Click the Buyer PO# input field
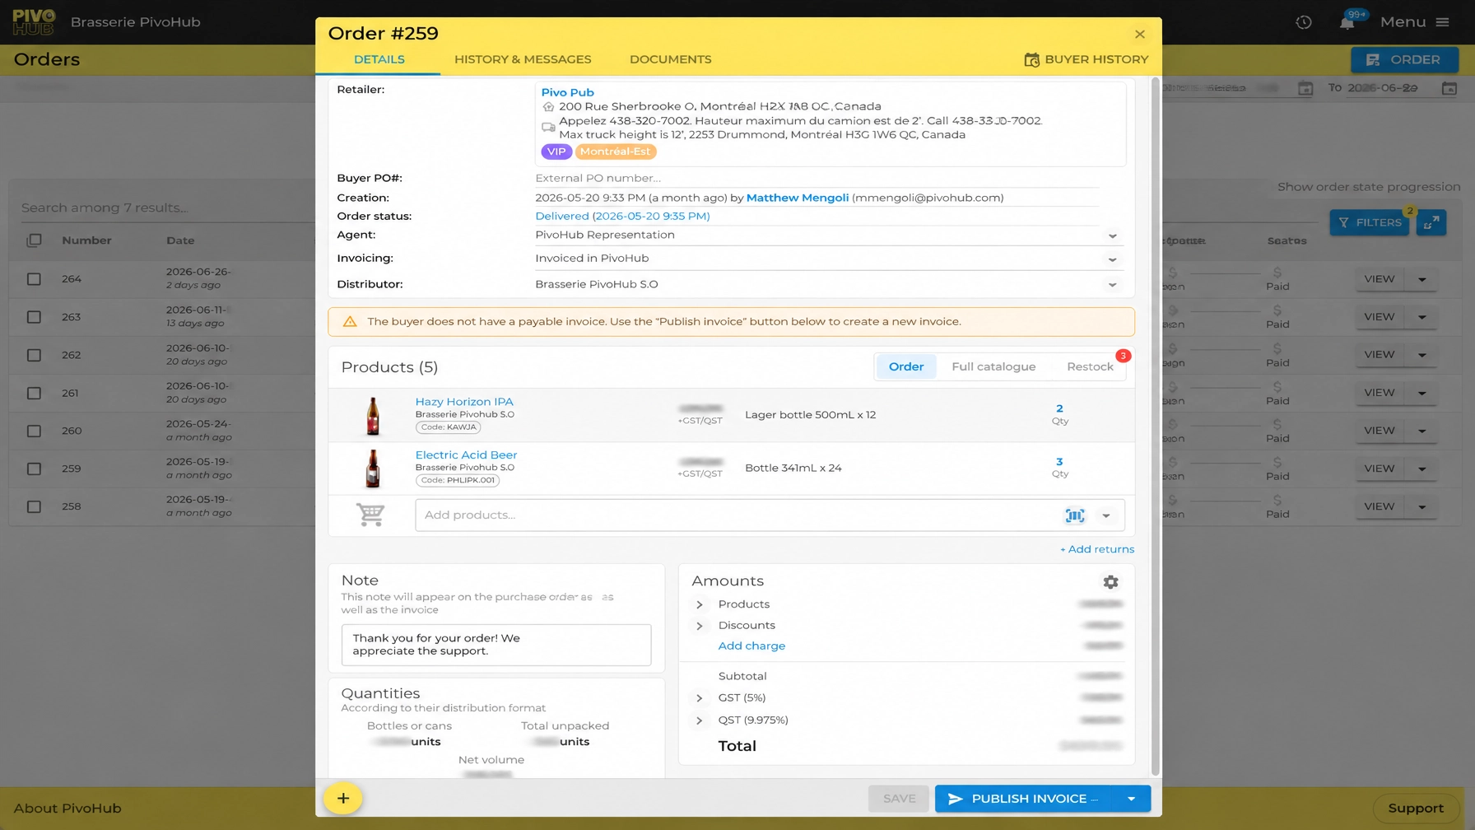The width and height of the screenshot is (1475, 830). 817,178
